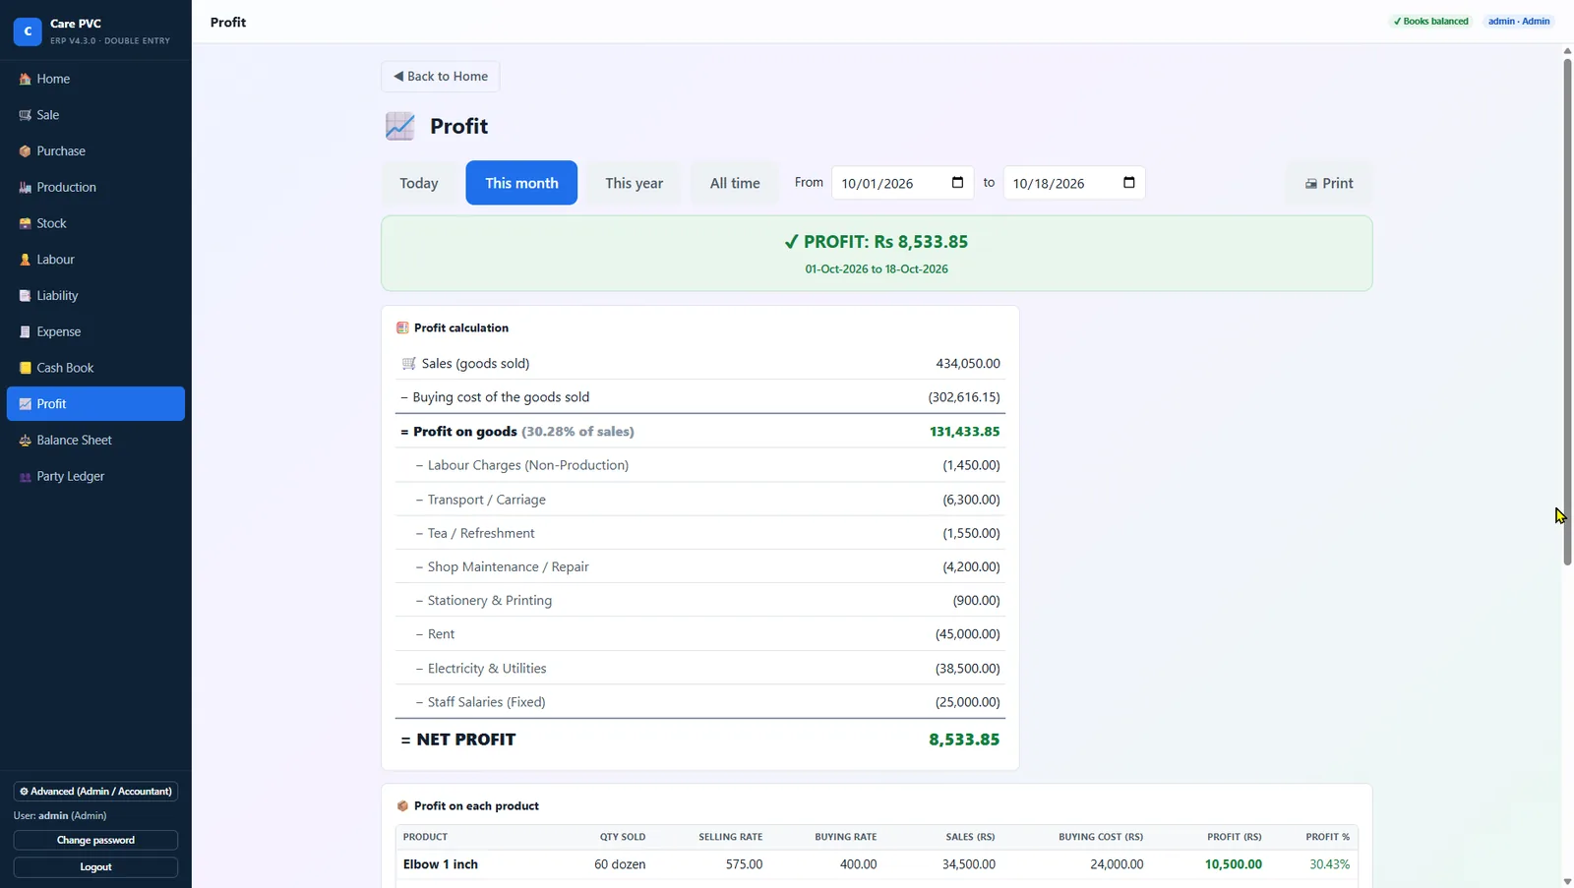
Task: Click the Transport / Carriage row label
Action: [487, 500]
